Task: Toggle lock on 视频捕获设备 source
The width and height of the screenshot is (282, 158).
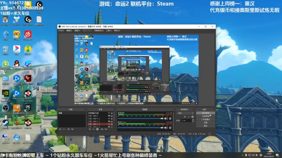Action: coord(112,113)
